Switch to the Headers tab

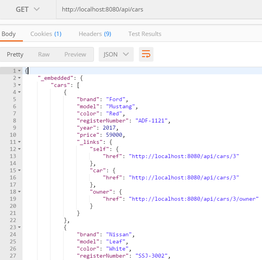click(95, 34)
